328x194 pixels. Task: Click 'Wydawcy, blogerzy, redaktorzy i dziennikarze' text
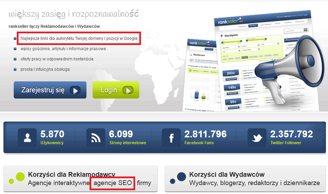click(255, 183)
